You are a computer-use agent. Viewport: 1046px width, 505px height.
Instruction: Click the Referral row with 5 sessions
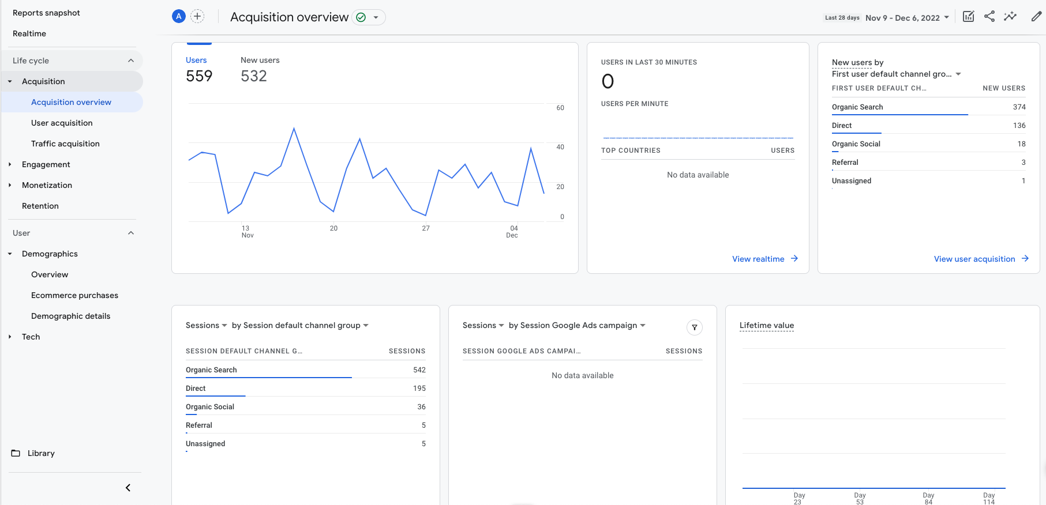[306, 425]
